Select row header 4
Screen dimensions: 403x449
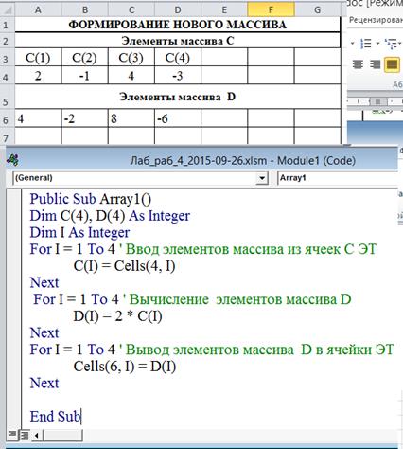tap(7, 76)
